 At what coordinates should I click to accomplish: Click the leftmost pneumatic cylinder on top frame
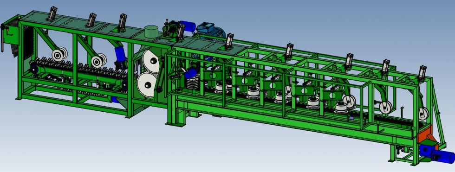point(52,13)
